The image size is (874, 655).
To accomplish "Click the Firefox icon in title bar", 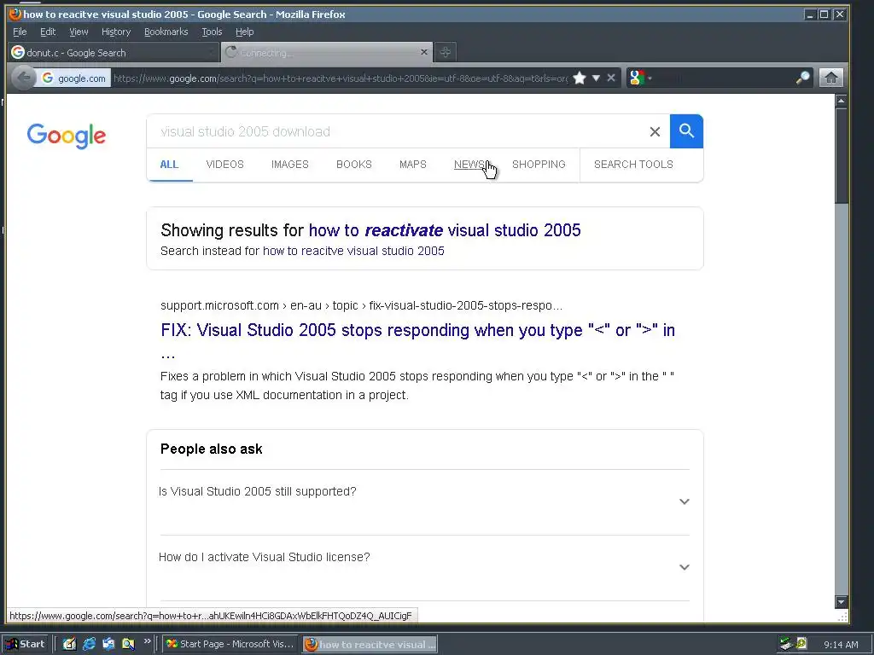I will [x=15, y=14].
